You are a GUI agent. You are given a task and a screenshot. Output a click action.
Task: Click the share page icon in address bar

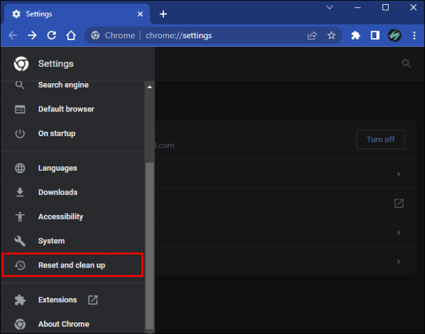312,36
